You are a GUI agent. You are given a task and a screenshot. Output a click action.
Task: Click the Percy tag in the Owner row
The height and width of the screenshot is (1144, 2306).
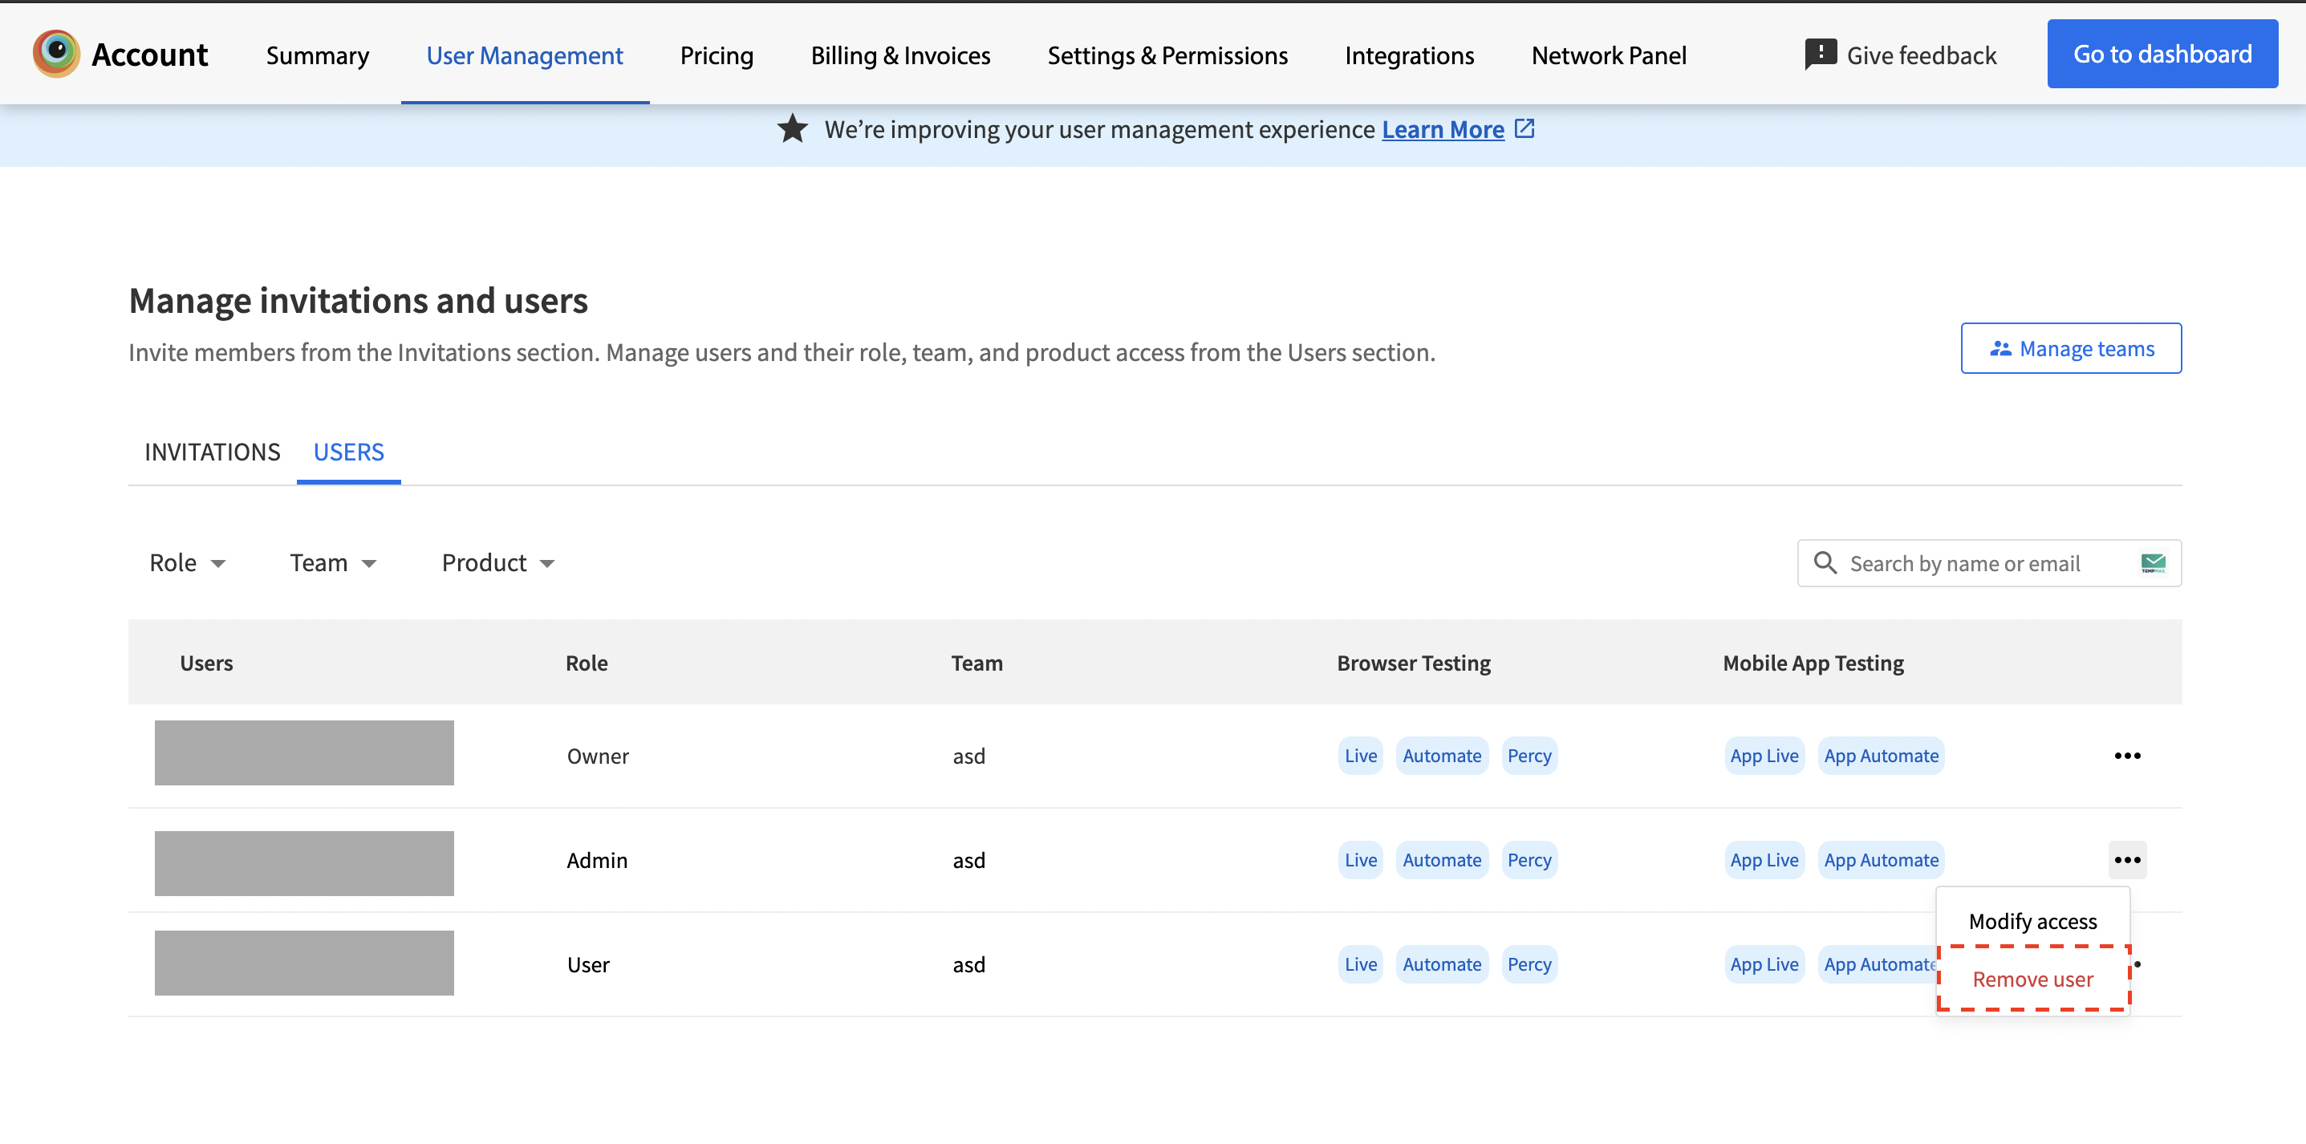click(x=1528, y=756)
